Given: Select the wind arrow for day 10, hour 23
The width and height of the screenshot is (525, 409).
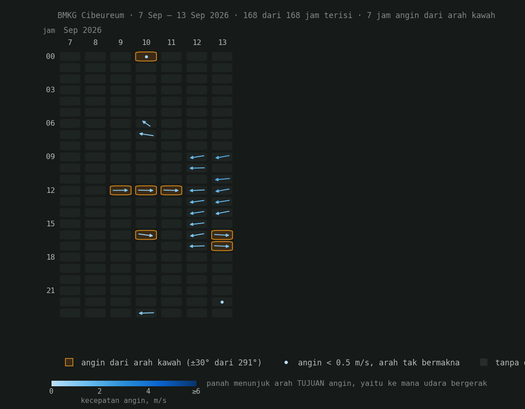Looking at the screenshot, I should (146, 313).
